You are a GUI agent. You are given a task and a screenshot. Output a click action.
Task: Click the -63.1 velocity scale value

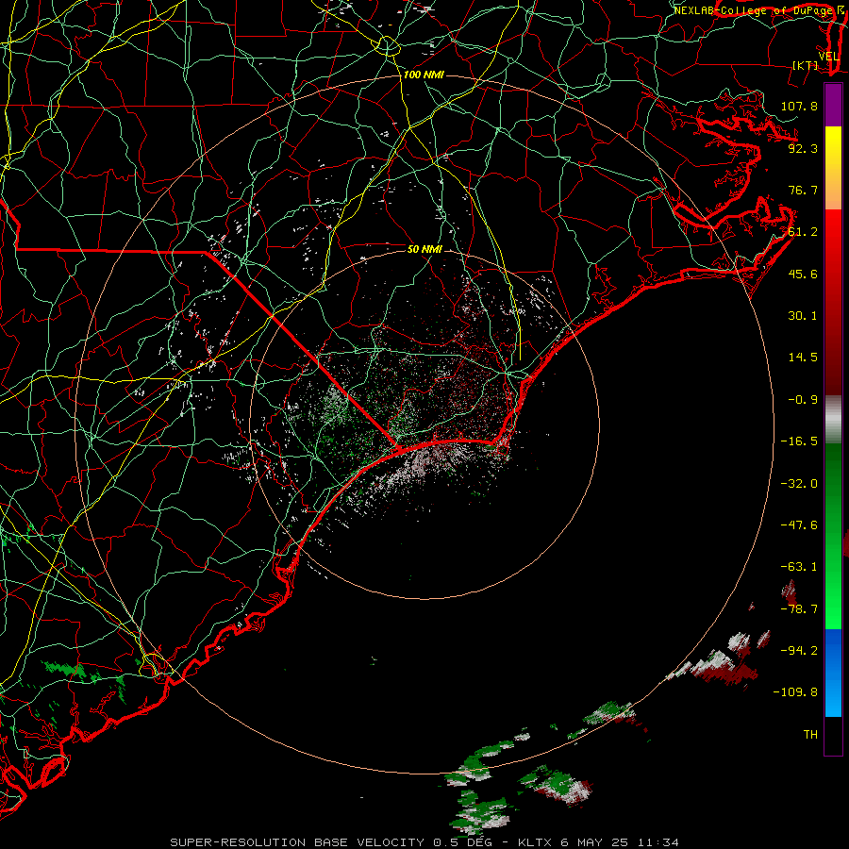coord(799,567)
